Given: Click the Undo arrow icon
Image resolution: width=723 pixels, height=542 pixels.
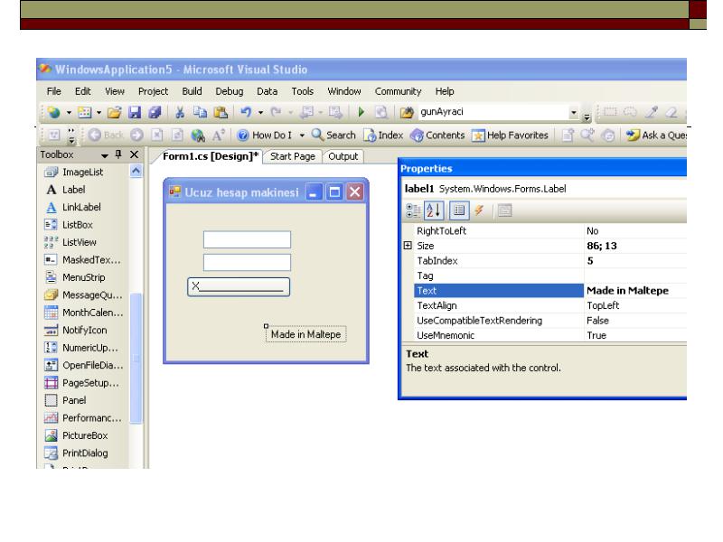Looking at the screenshot, I should pyautogui.click(x=246, y=112).
